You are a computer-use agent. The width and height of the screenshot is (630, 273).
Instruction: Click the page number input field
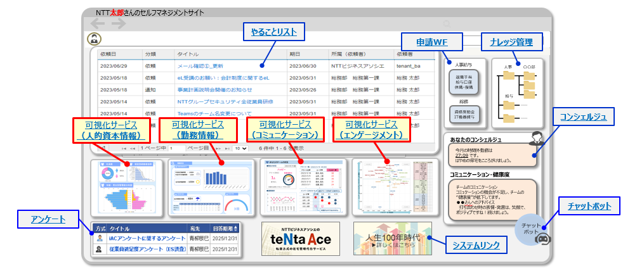[176, 148]
